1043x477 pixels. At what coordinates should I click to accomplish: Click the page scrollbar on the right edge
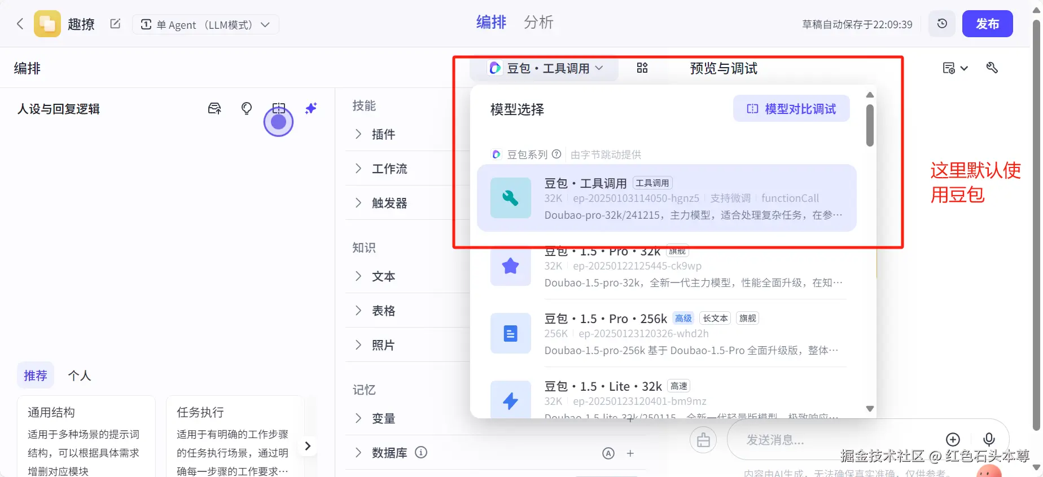(1036, 226)
